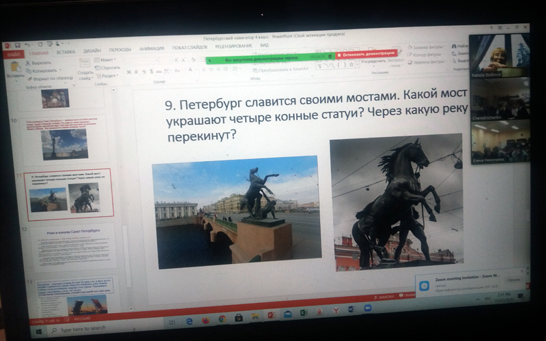This screenshot has height=341, width=546.
Task: Switch to ПОКАЗ СЛАЙДОВ tab
Action: point(190,47)
